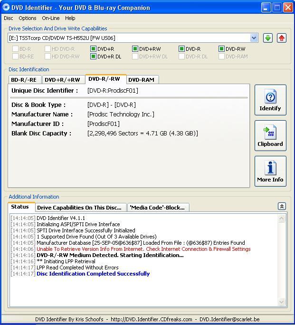Click the 'DVD Identifier V4.1.1' log line
295x325 pixels.
click(x=61, y=218)
